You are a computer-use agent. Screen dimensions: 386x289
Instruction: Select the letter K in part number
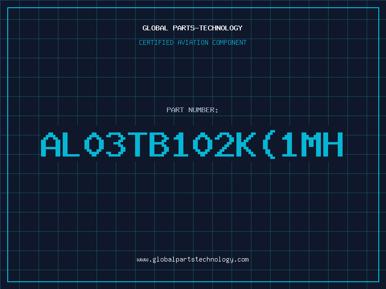click(x=246, y=144)
